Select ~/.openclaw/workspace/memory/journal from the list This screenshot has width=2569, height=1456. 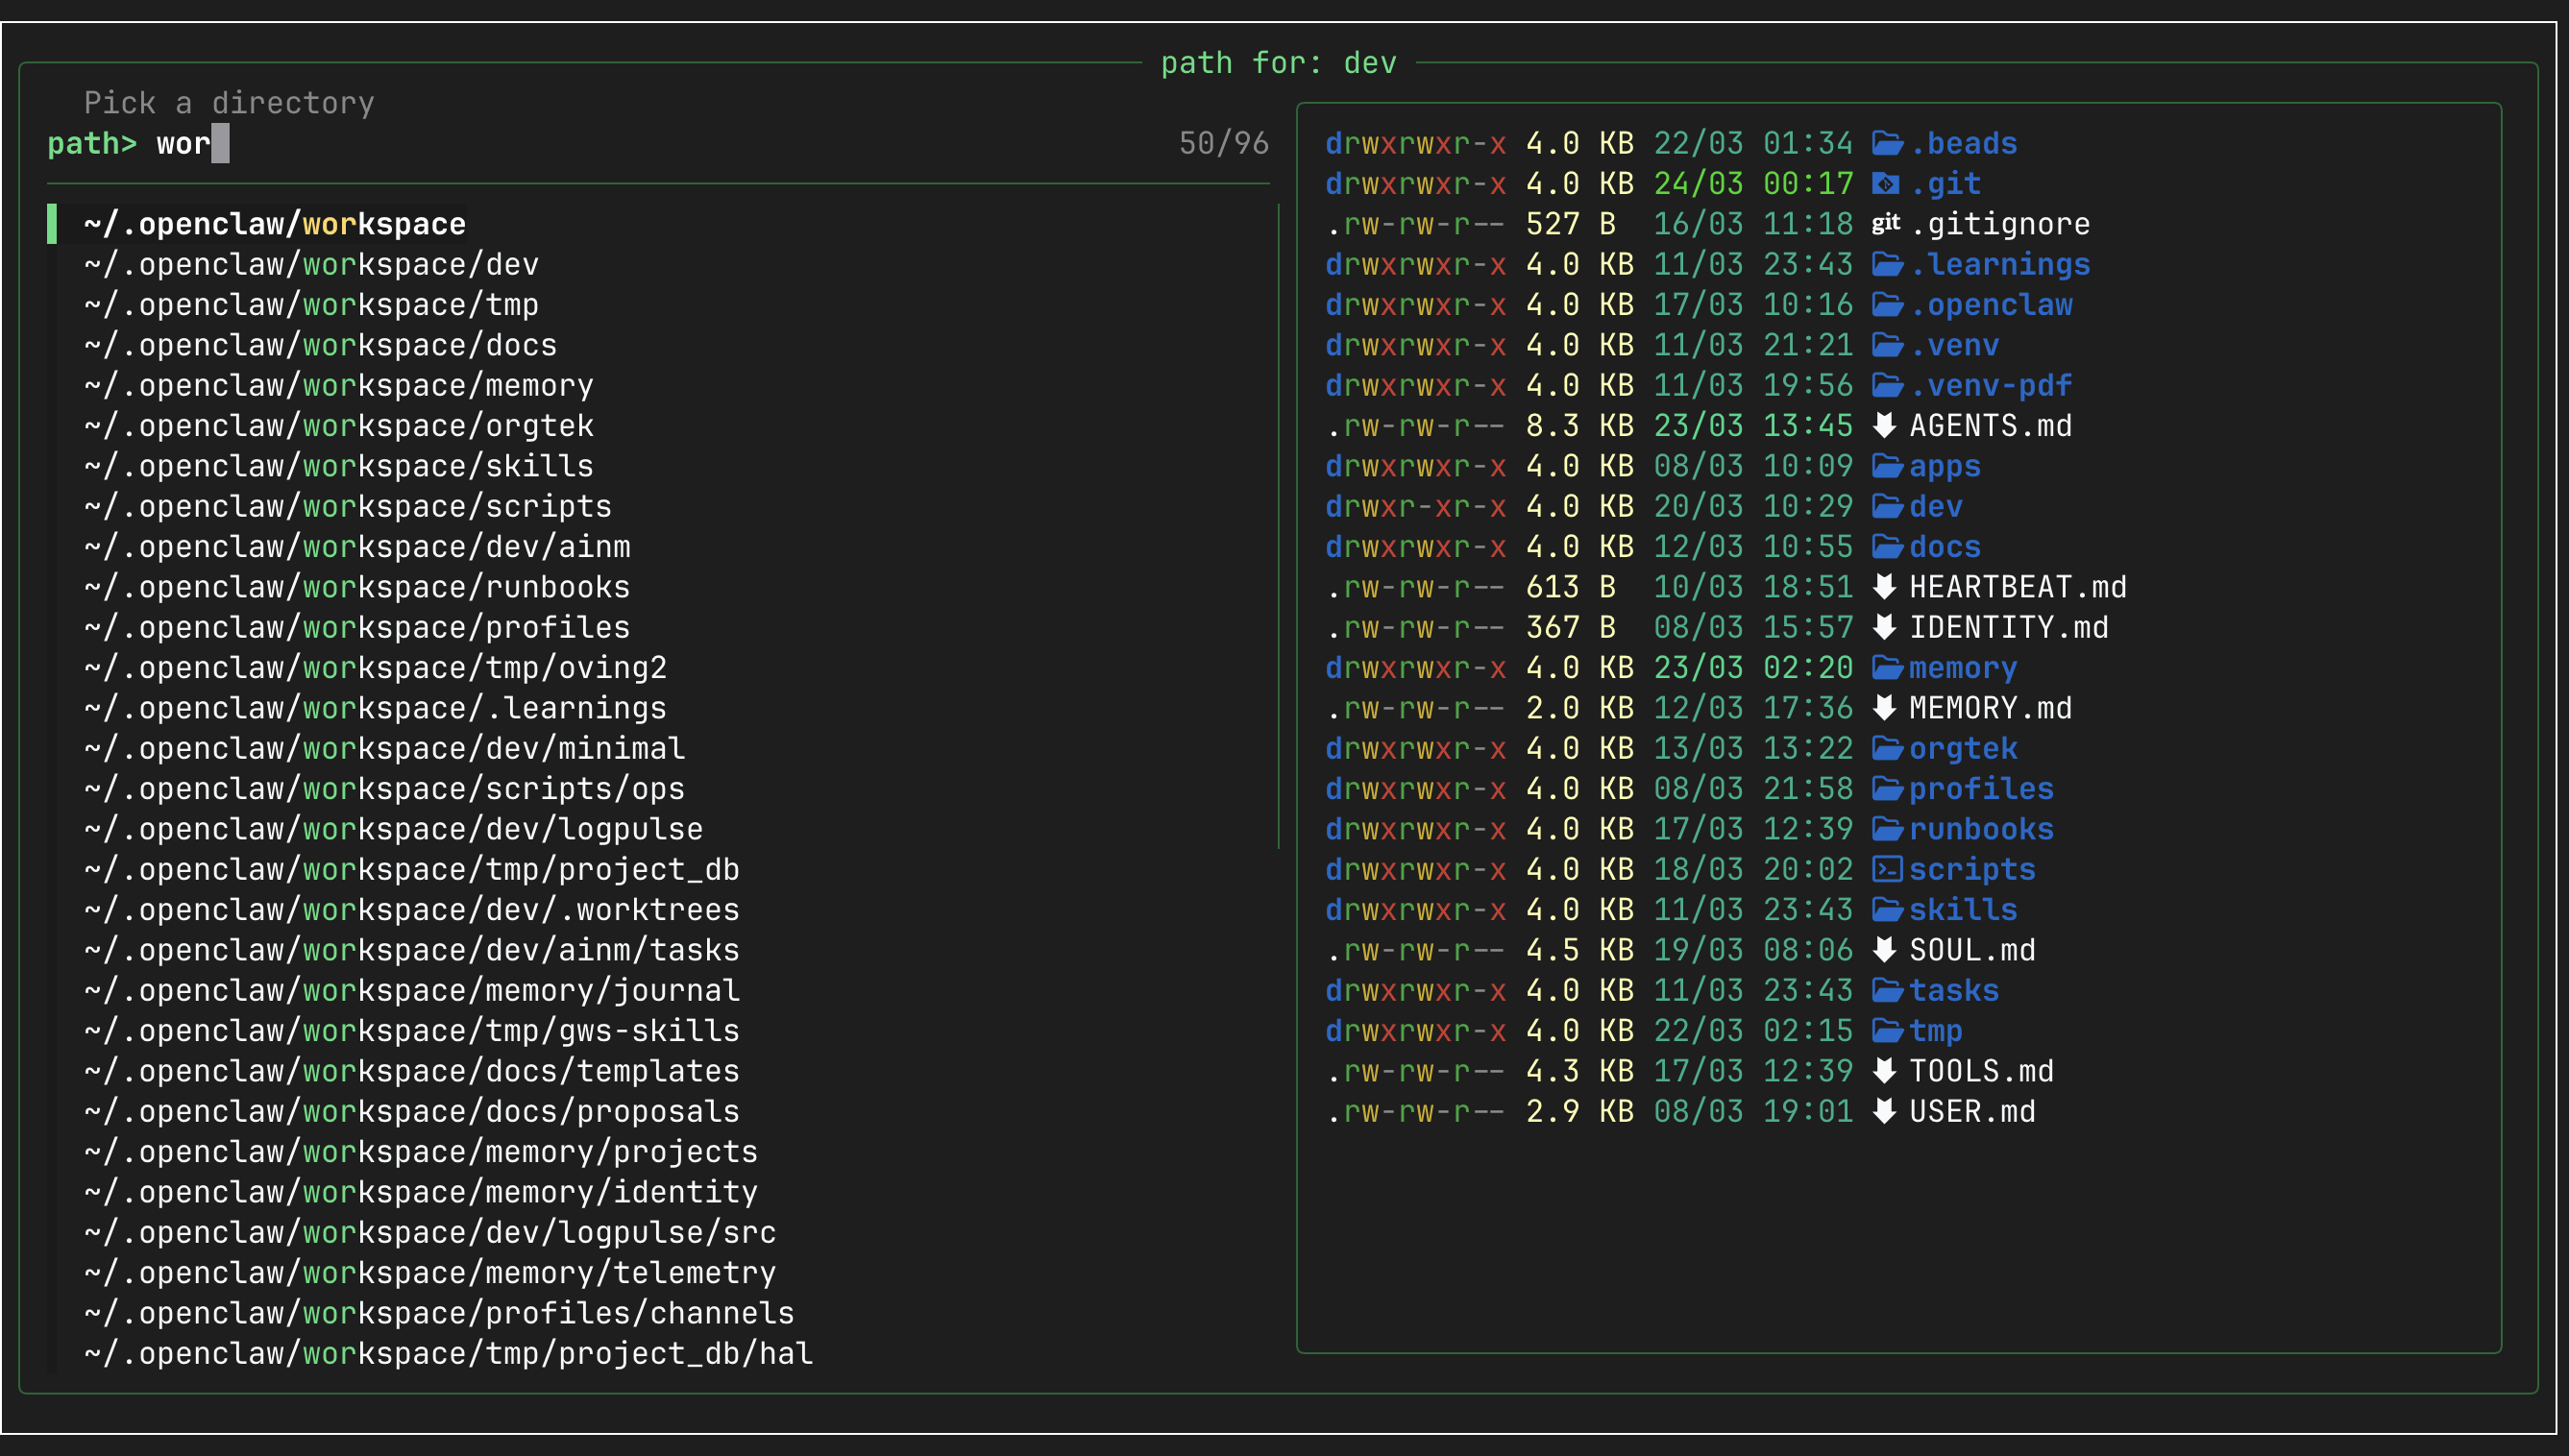coord(411,990)
